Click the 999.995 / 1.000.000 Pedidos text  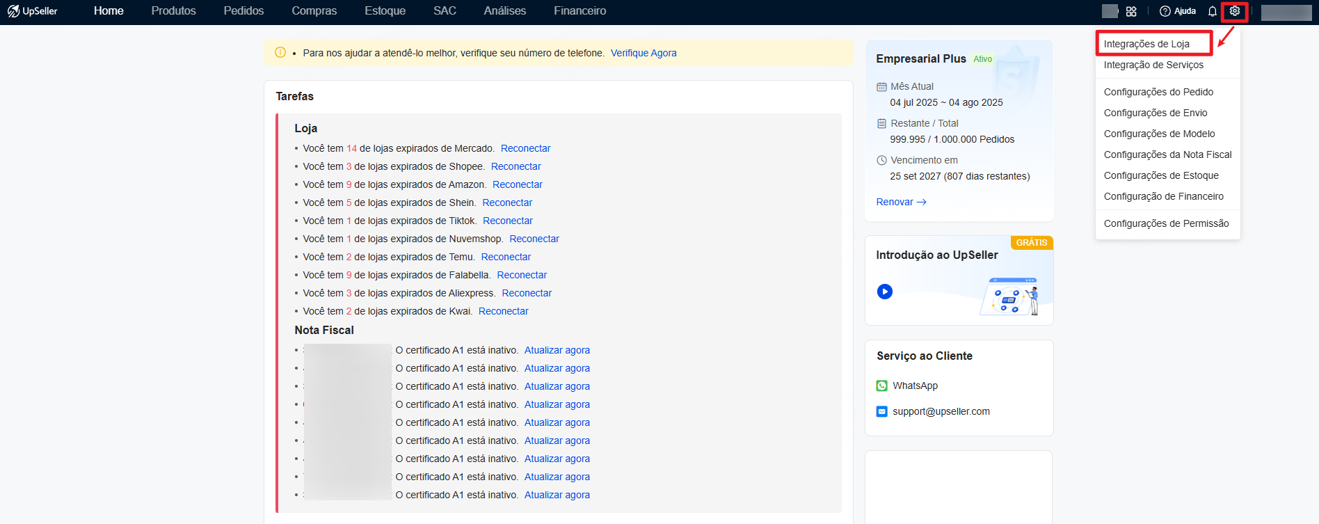tap(952, 139)
